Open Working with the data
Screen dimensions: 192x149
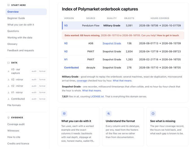click(x=20, y=38)
